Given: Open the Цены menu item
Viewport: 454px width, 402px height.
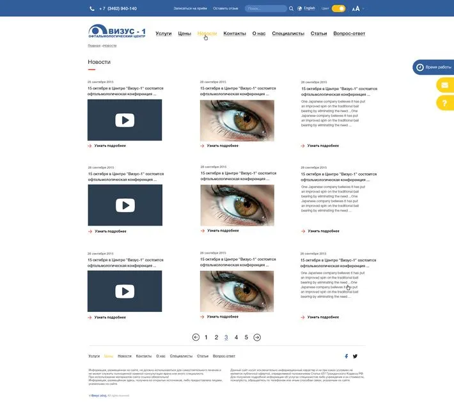Looking at the screenshot, I should click(x=184, y=34).
